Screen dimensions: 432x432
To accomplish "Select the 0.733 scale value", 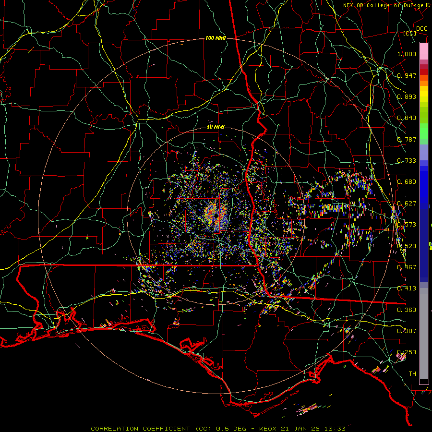I will pos(407,161).
